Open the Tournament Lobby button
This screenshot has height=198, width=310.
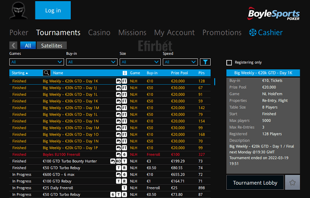click(x=255, y=182)
